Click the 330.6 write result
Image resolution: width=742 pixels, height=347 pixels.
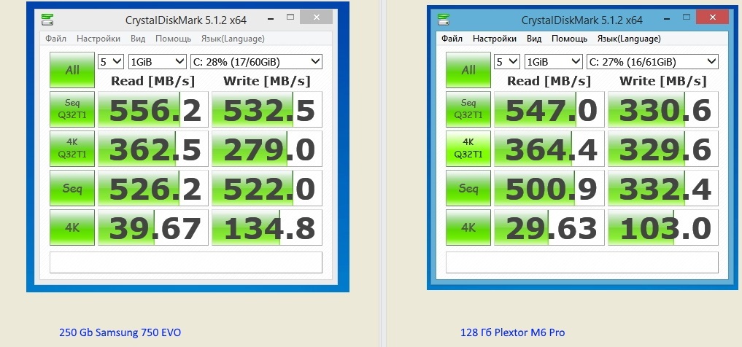point(663,109)
